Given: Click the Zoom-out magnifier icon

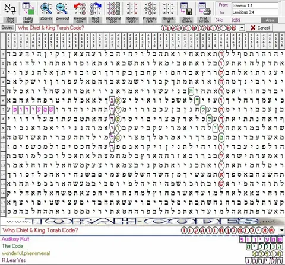Looking at the screenshot, I should (62, 9).
